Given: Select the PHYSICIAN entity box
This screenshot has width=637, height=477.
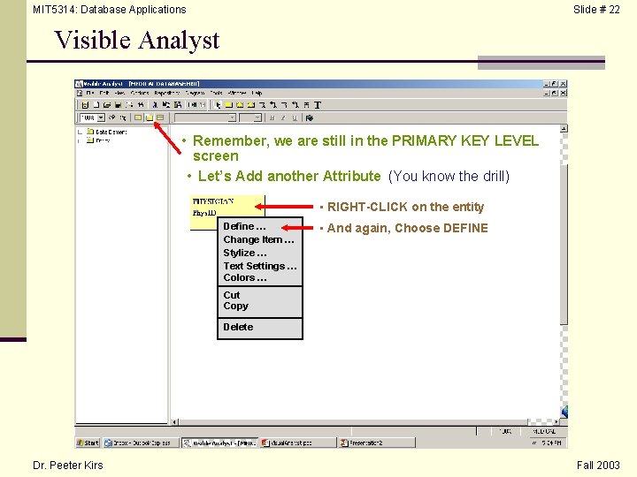Looking at the screenshot, I should click(x=226, y=206).
